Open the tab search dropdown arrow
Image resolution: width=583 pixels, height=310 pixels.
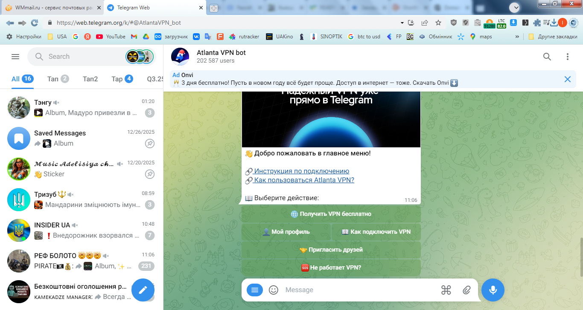515,7
